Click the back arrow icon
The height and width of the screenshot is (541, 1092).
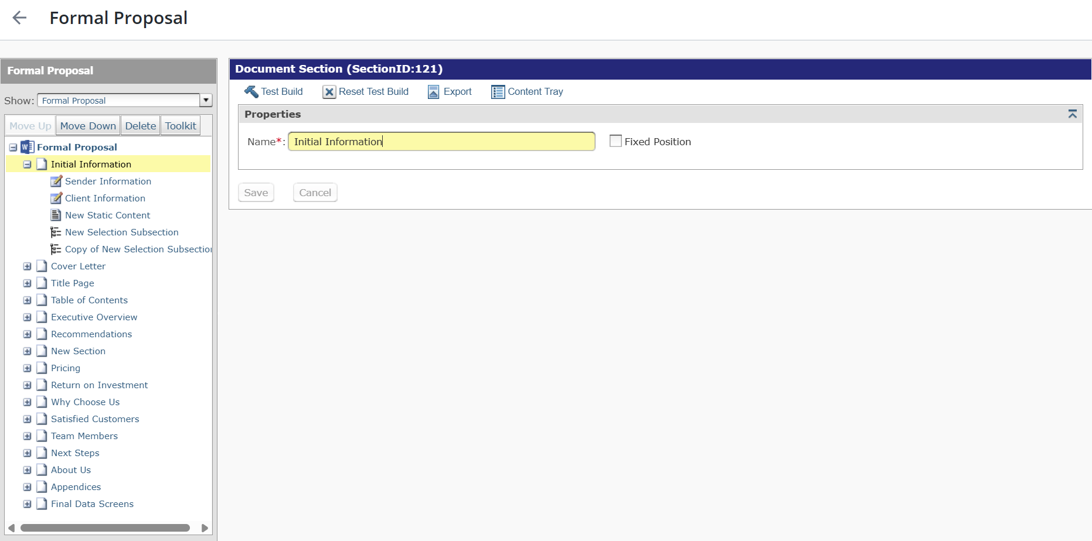tap(20, 18)
